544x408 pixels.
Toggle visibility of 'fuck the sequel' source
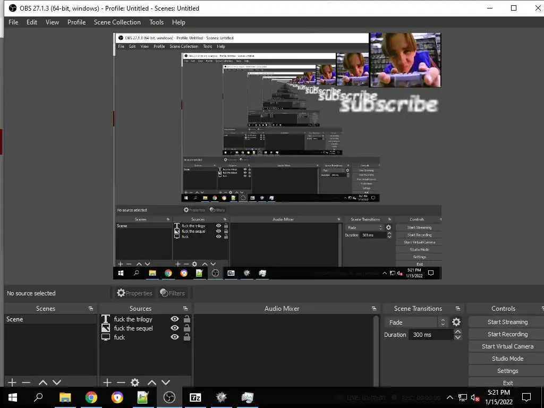[175, 328]
